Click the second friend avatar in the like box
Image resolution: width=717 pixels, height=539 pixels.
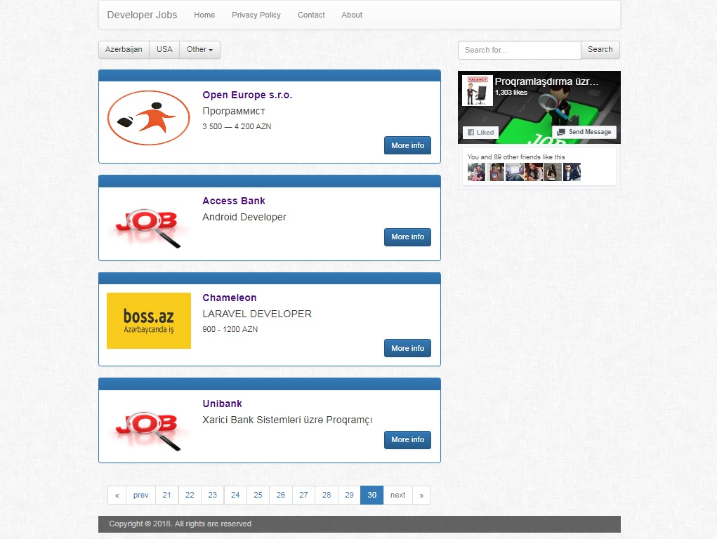pyautogui.click(x=495, y=173)
